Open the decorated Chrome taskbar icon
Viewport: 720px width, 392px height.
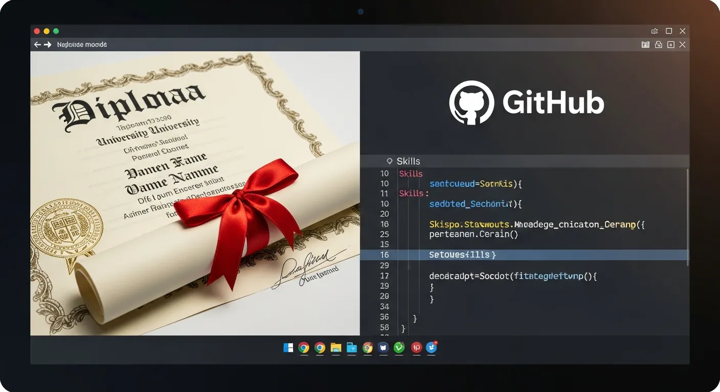368,348
